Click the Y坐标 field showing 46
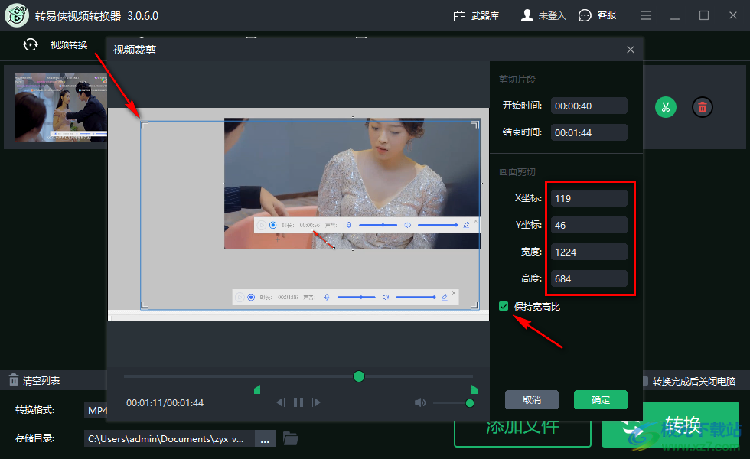Viewport: 750px width, 459px height. pos(589,225)
